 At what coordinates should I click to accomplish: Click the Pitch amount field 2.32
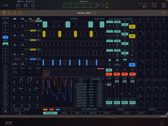[100, 84]
